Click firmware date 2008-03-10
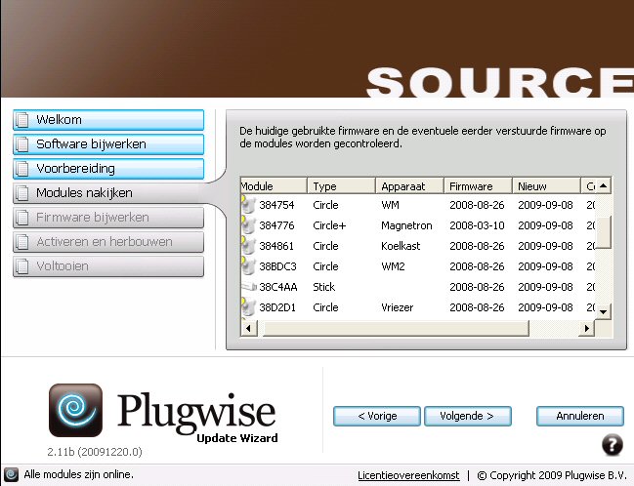This screenshot has height=486, width=634. 477,225
